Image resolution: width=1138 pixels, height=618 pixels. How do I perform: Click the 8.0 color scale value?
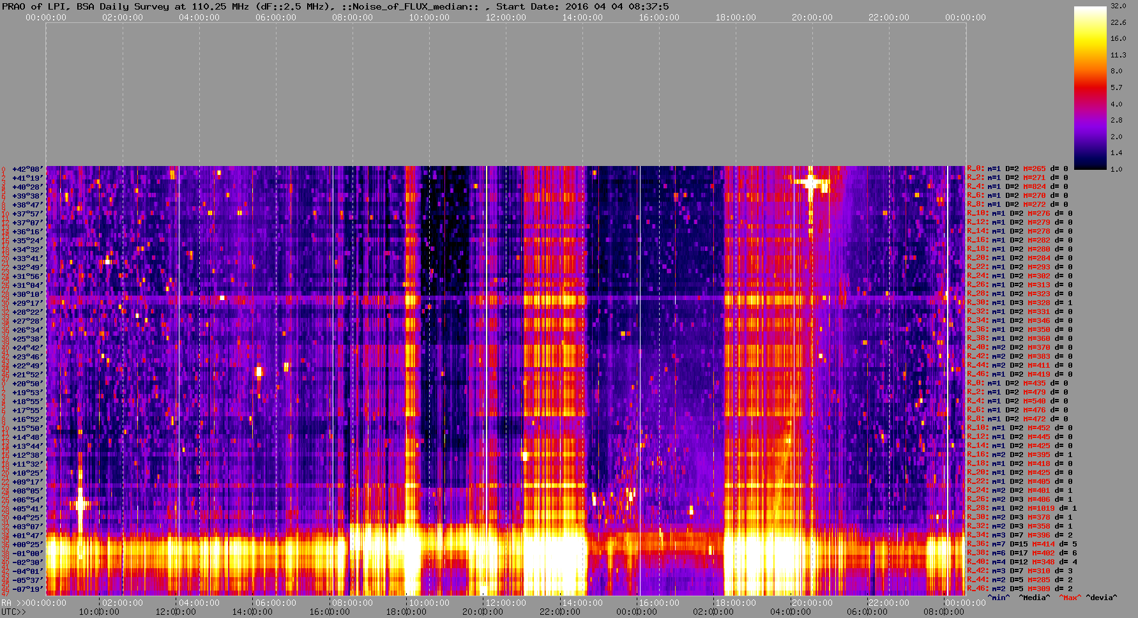pyautogui.click(x=1116, y=71)
